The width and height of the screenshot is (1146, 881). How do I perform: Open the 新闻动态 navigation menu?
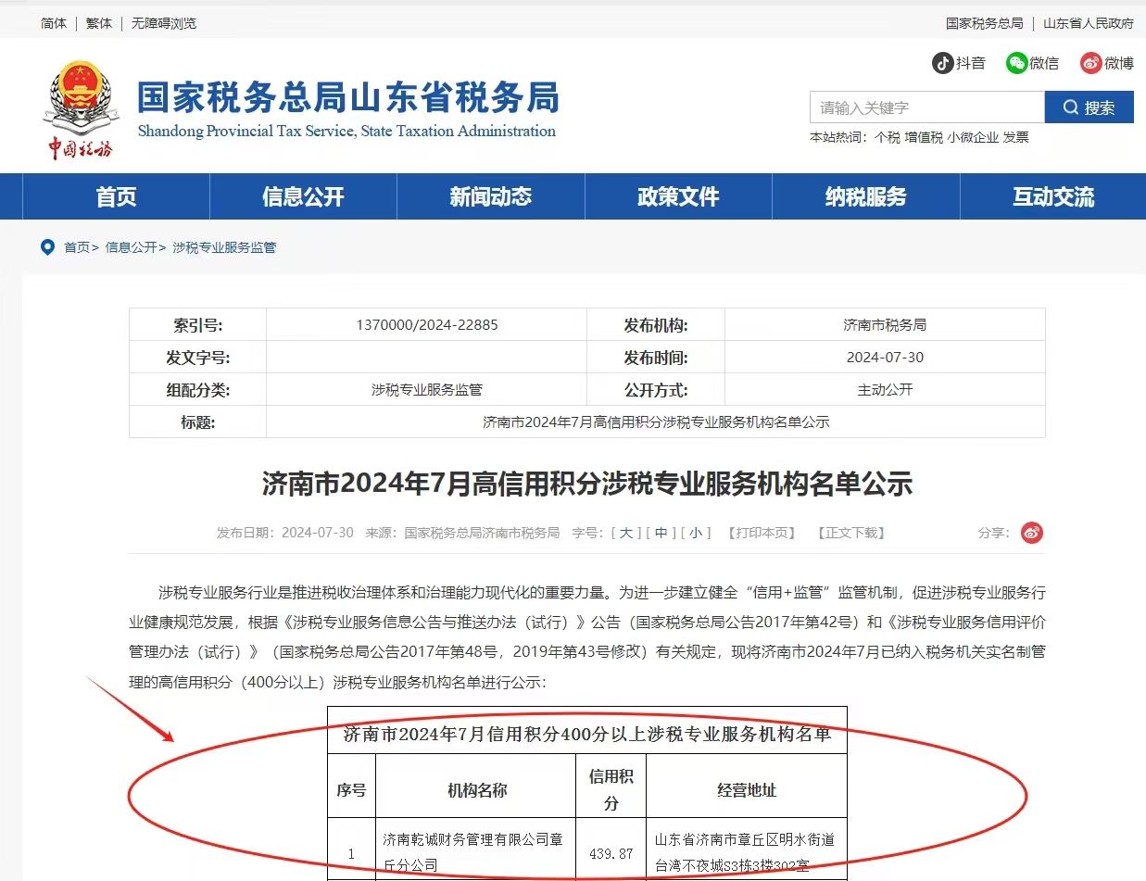tap(491, 196)
